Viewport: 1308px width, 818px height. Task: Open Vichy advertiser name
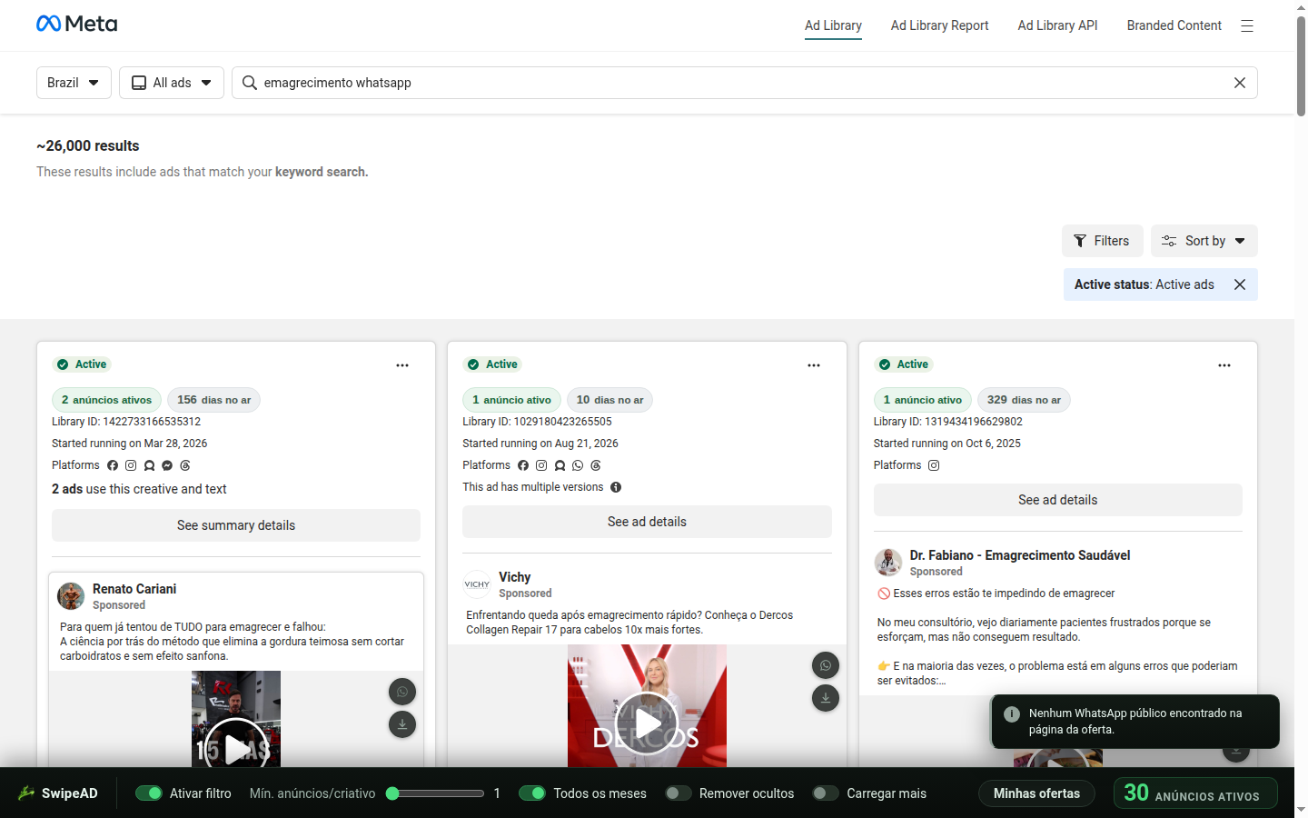click(x=515, y=577)
